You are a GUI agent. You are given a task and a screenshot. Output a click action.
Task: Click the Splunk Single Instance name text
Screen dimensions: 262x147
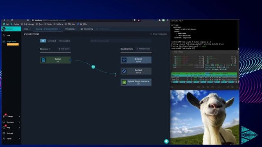click(x=138, y=81)
